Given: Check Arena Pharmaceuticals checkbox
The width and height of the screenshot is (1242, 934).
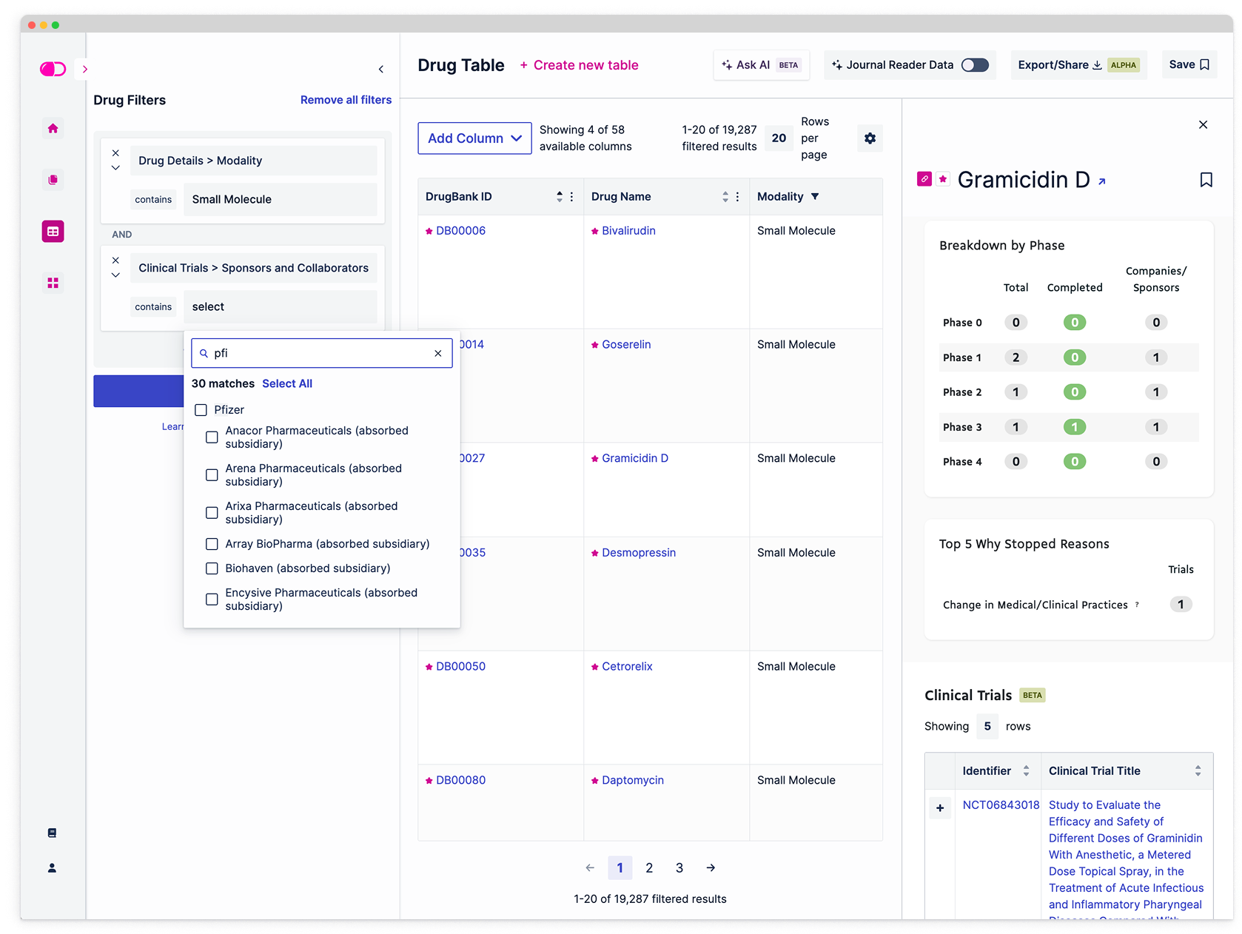Looking at the screenshot, I should point(212,475).
